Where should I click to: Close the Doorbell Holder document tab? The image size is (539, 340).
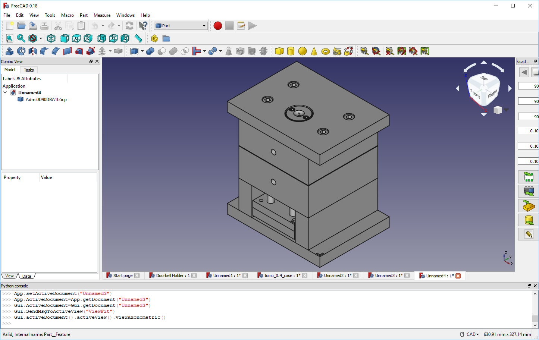194,276
